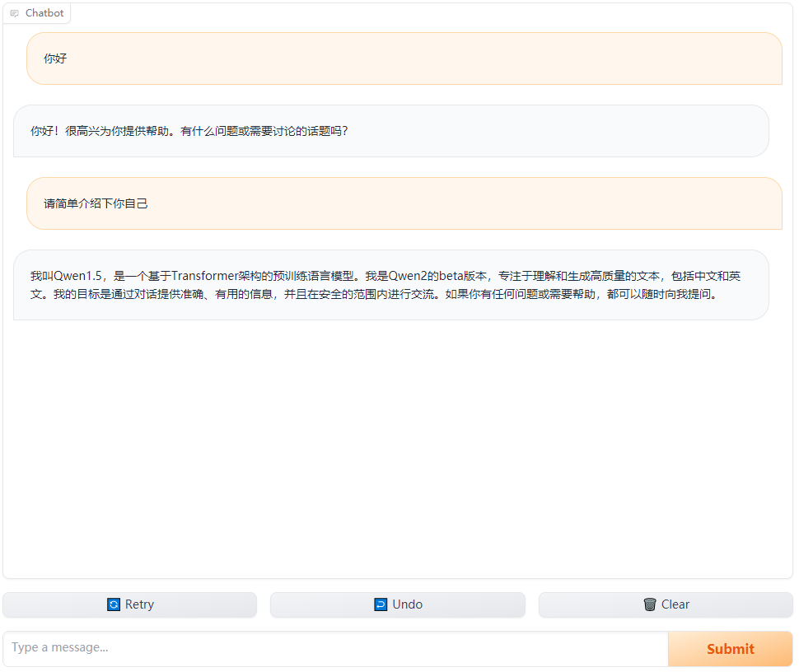Click the bot reply '你好！很高兴为你提供帮助'

tap(390, 131)
